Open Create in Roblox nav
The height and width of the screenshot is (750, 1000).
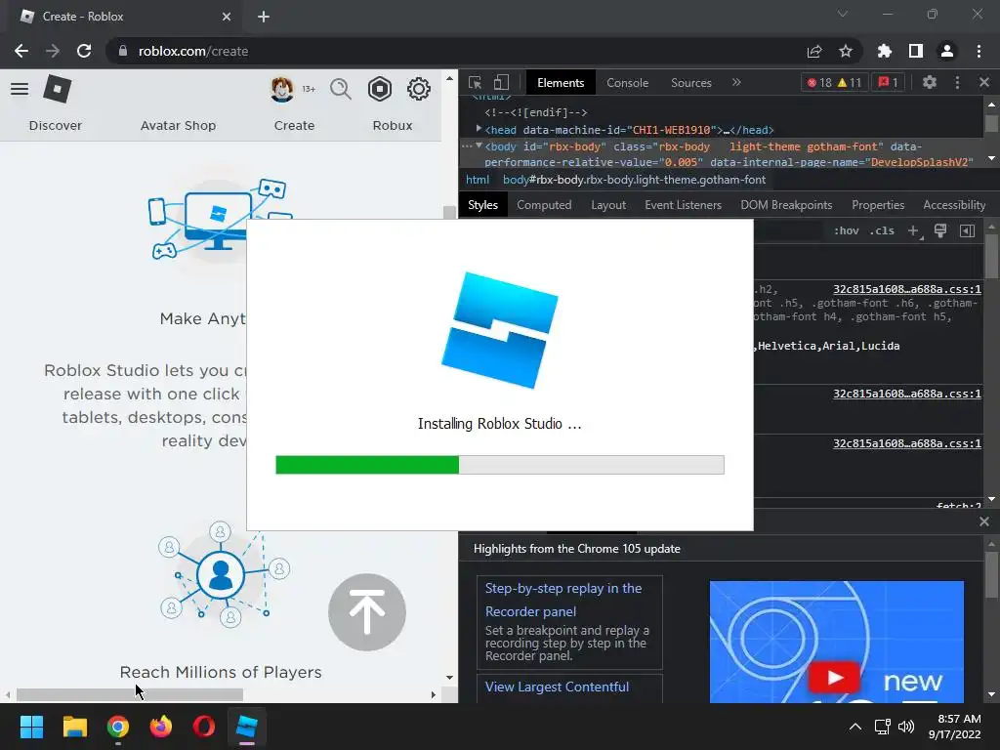tap(294, 126)
